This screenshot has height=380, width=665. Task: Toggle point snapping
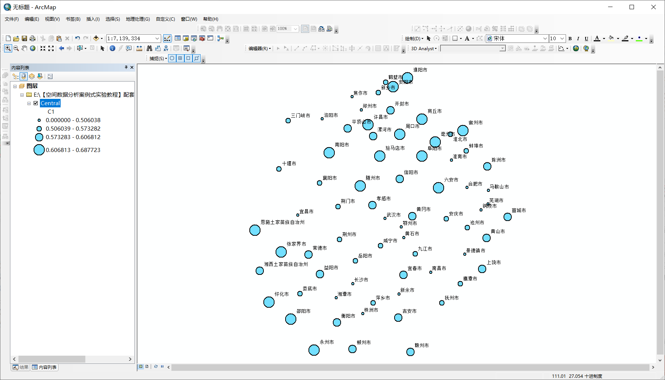click(x=172, y=58)
